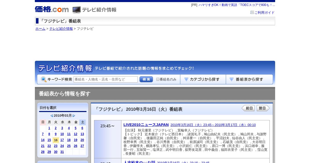Click the 検索 search button
This screenshot has width=310, height=163.
pos(146,79)
